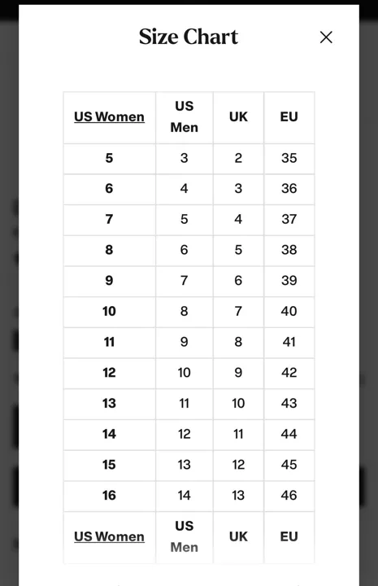Select the top UK column header

coord(238,117)
